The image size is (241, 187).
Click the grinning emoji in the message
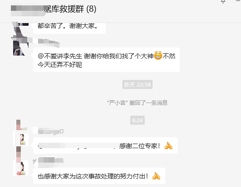coord(158,56)
